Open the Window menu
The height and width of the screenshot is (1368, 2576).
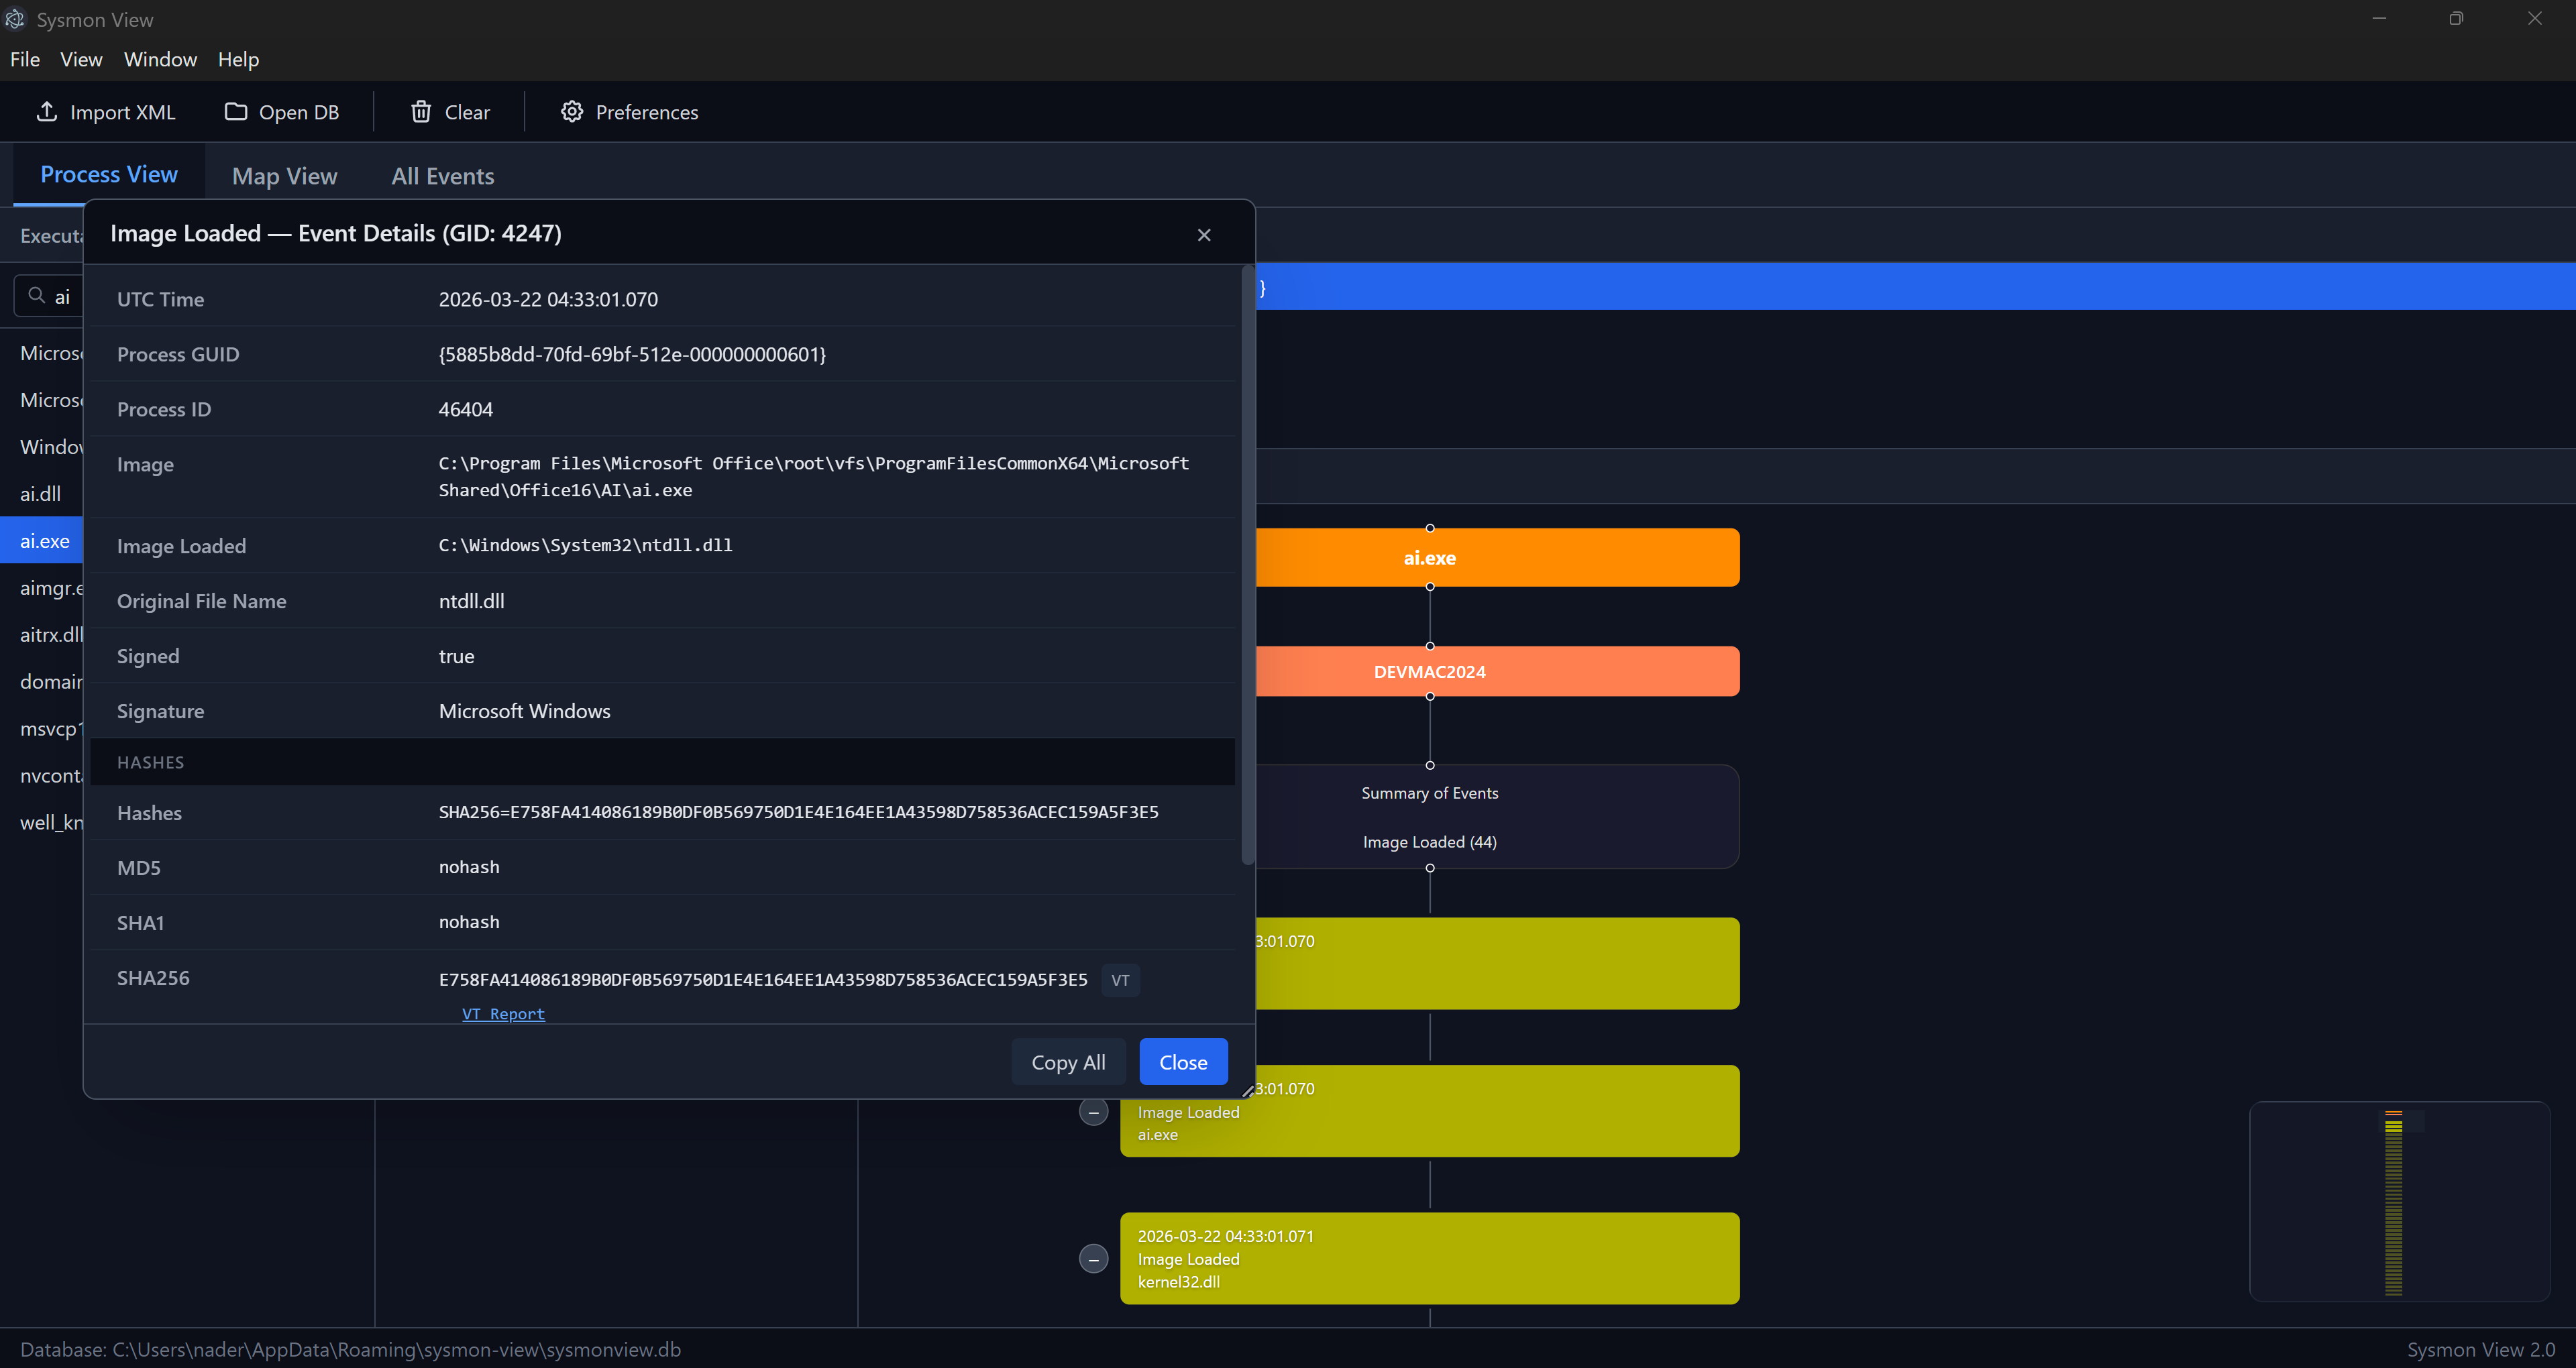pos(160,59)
